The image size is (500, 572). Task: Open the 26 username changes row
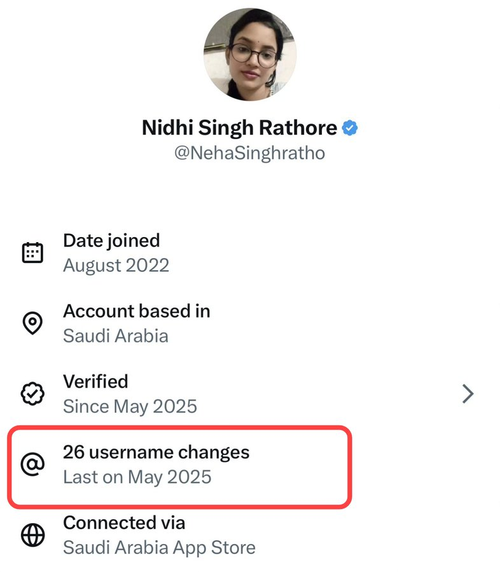pyautogui.click(x=179, y=466)
